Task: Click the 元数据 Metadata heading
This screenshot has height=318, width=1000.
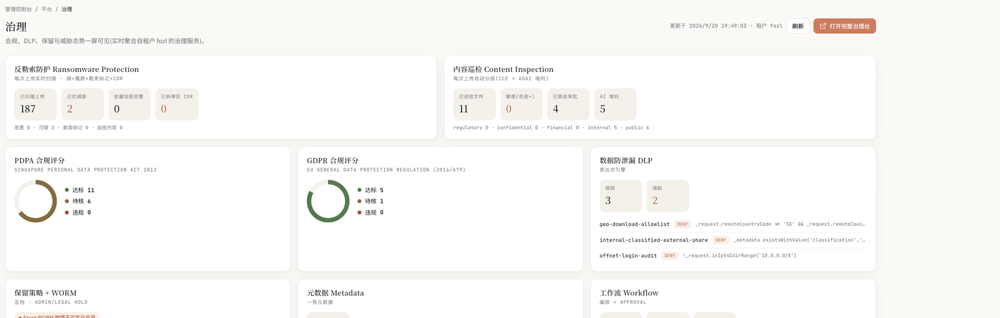Action: (336, 293)
